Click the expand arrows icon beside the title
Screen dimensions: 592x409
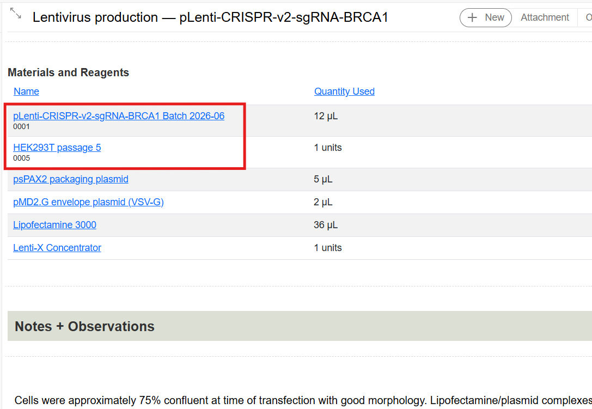point(15,14)
